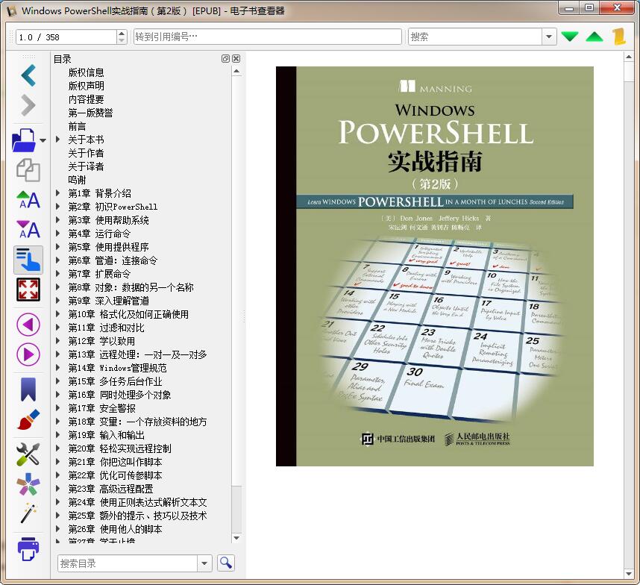The width and height of the screenshot is (640, 585).
Task: Expand chapter 第2章 初识PowerShell
Action: [58, 207]
